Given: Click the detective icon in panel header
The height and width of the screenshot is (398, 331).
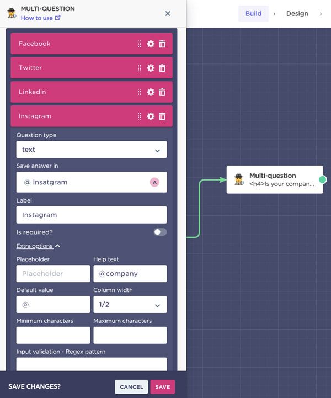Looking at the screenshot, I should point(12,13).
